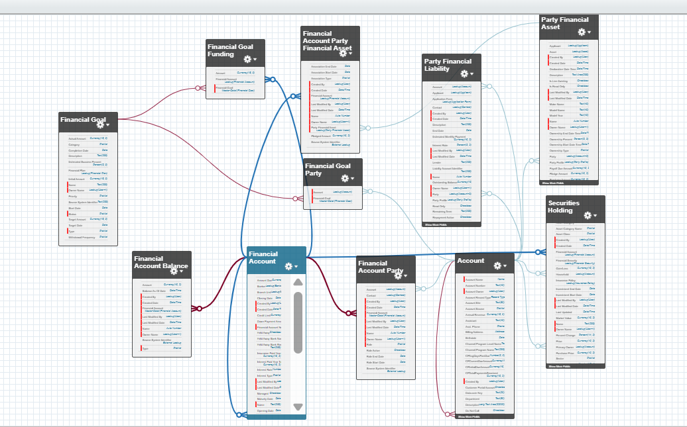Click the Financial Account field list scrollbar thumb
Viewport: 687px width, 427px height.
click(x=298, y=322)
